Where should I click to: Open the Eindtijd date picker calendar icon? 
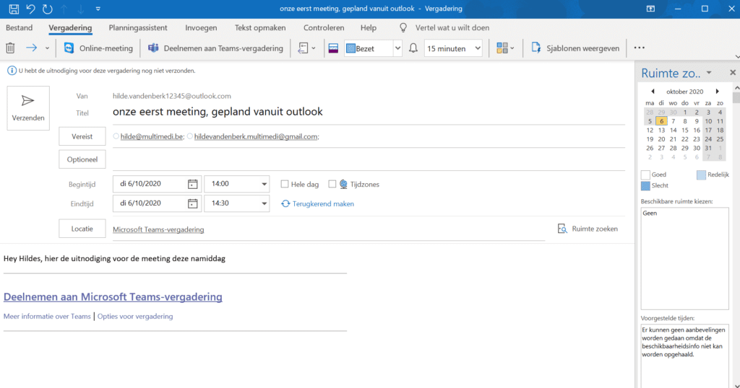192,203
